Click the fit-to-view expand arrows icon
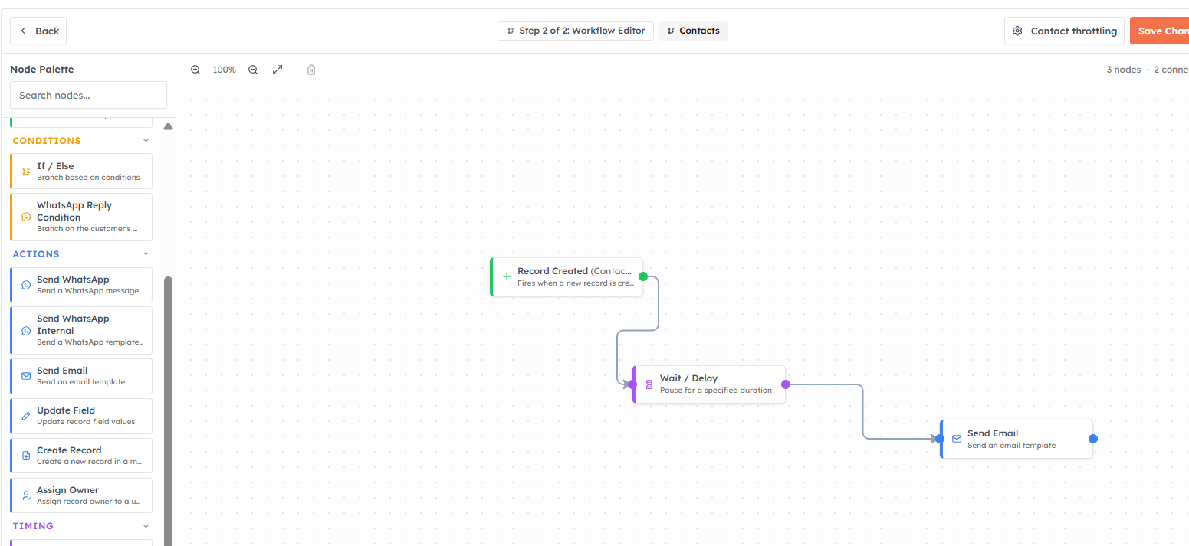Image resolution: width=1189 pixels, height=546 pixels. pyautogui.click(x=278, y=70)
